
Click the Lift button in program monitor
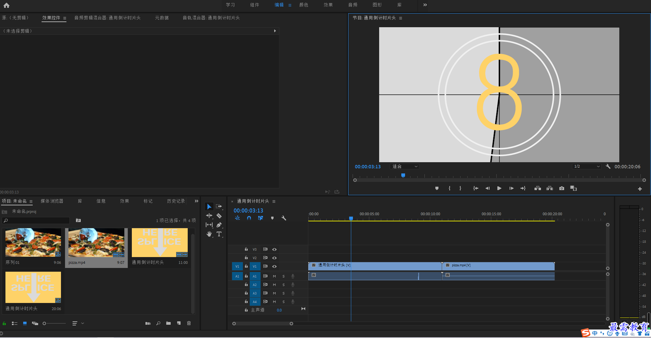click(x=538, y=188)
